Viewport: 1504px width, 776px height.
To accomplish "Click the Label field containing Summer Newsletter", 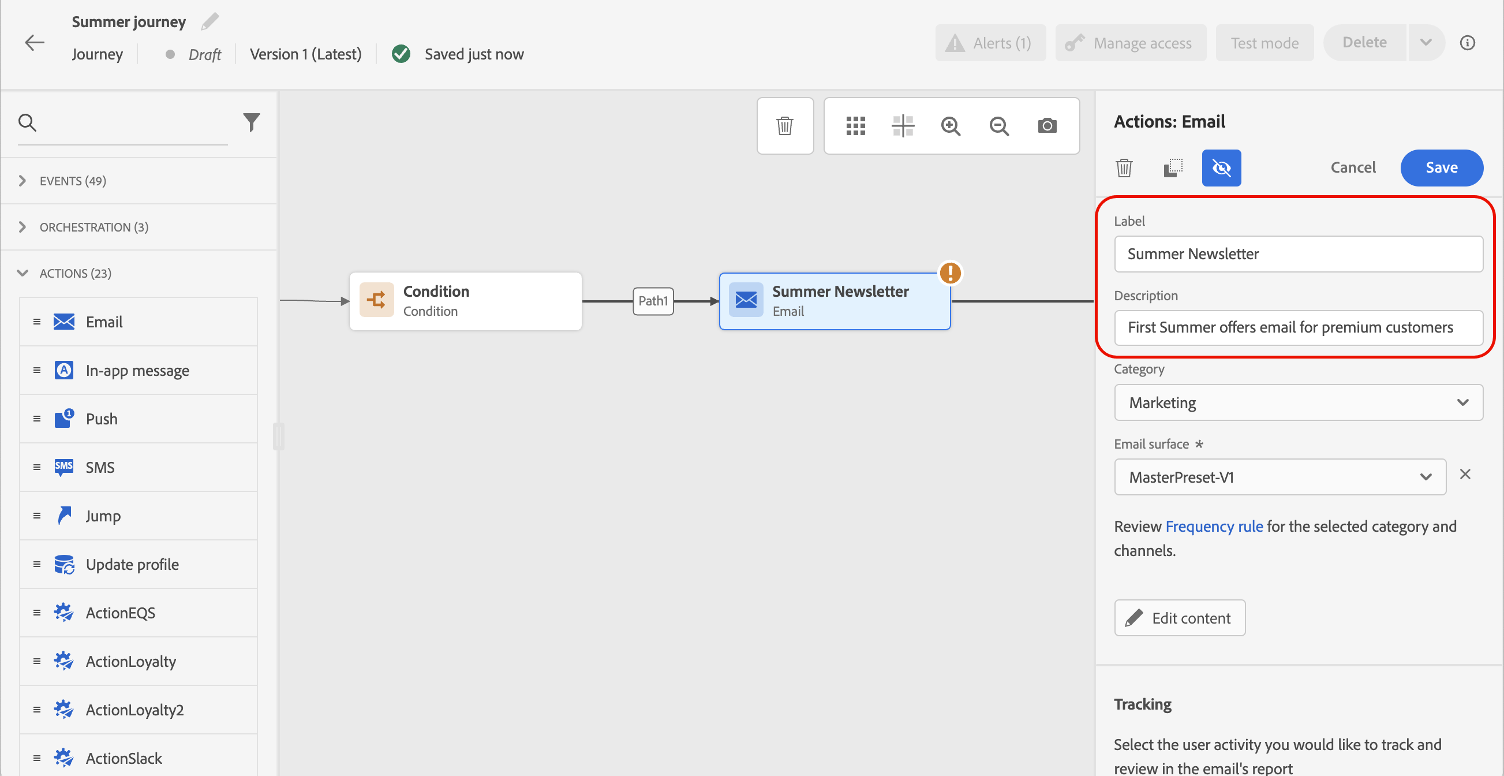I will tap(1298, 254).
